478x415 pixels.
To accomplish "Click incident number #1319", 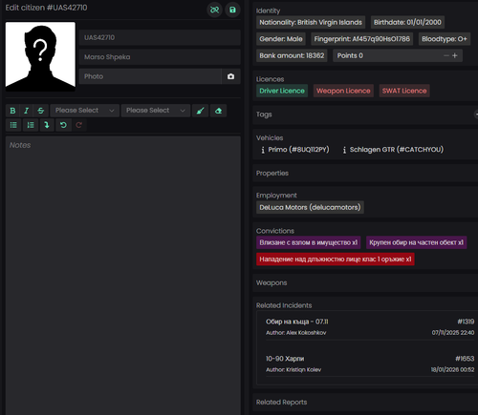I will click(466, 322).
